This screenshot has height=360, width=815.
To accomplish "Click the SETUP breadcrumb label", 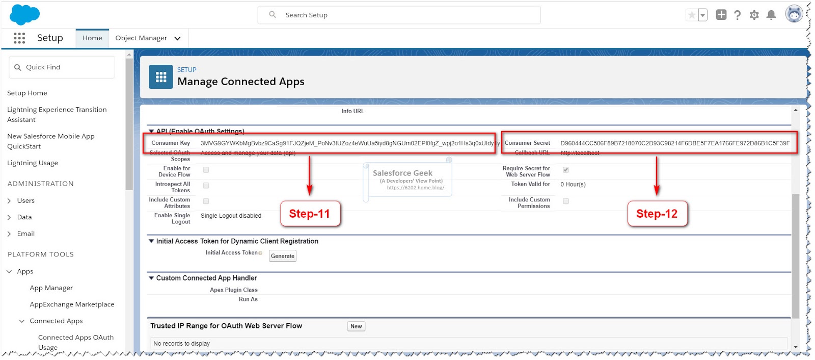I will (187, 70).
